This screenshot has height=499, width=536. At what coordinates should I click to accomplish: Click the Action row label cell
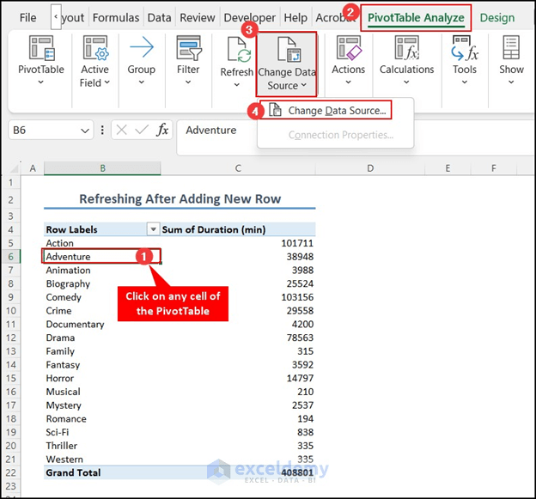coord(102,243)
